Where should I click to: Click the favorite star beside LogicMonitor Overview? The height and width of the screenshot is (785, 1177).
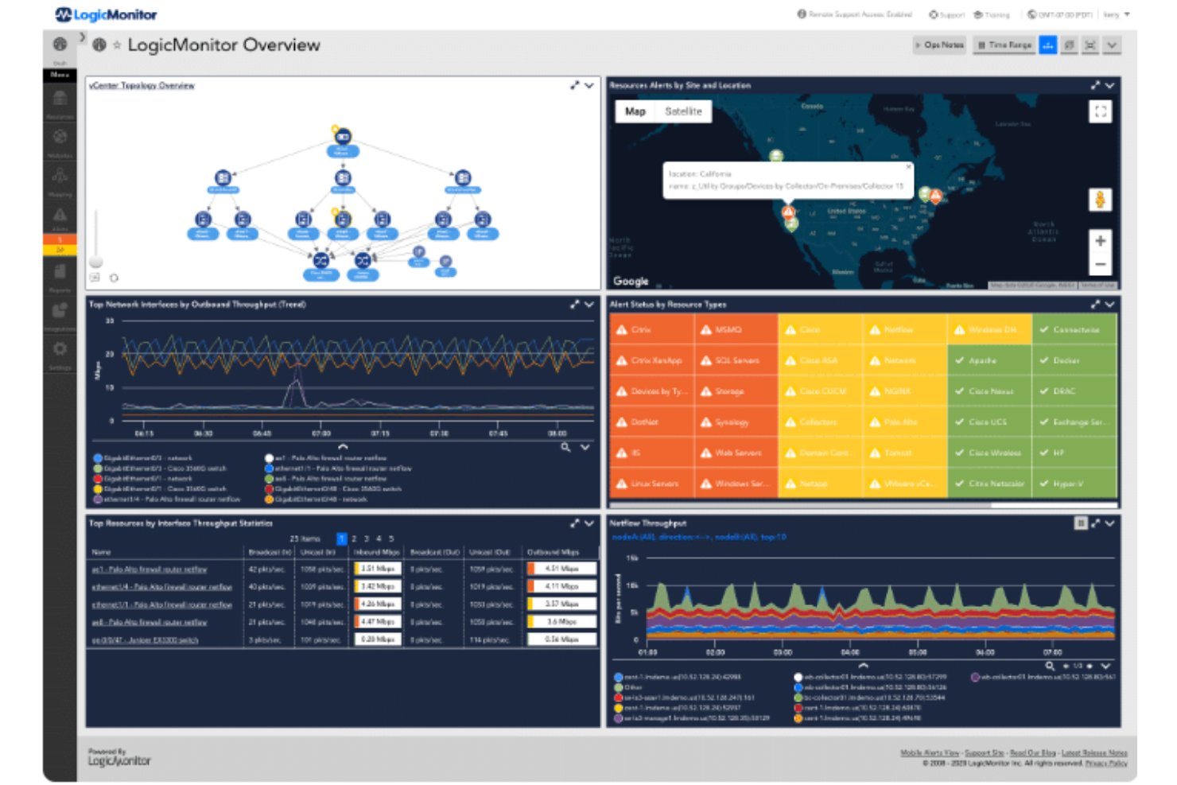[x=117, y=45]
